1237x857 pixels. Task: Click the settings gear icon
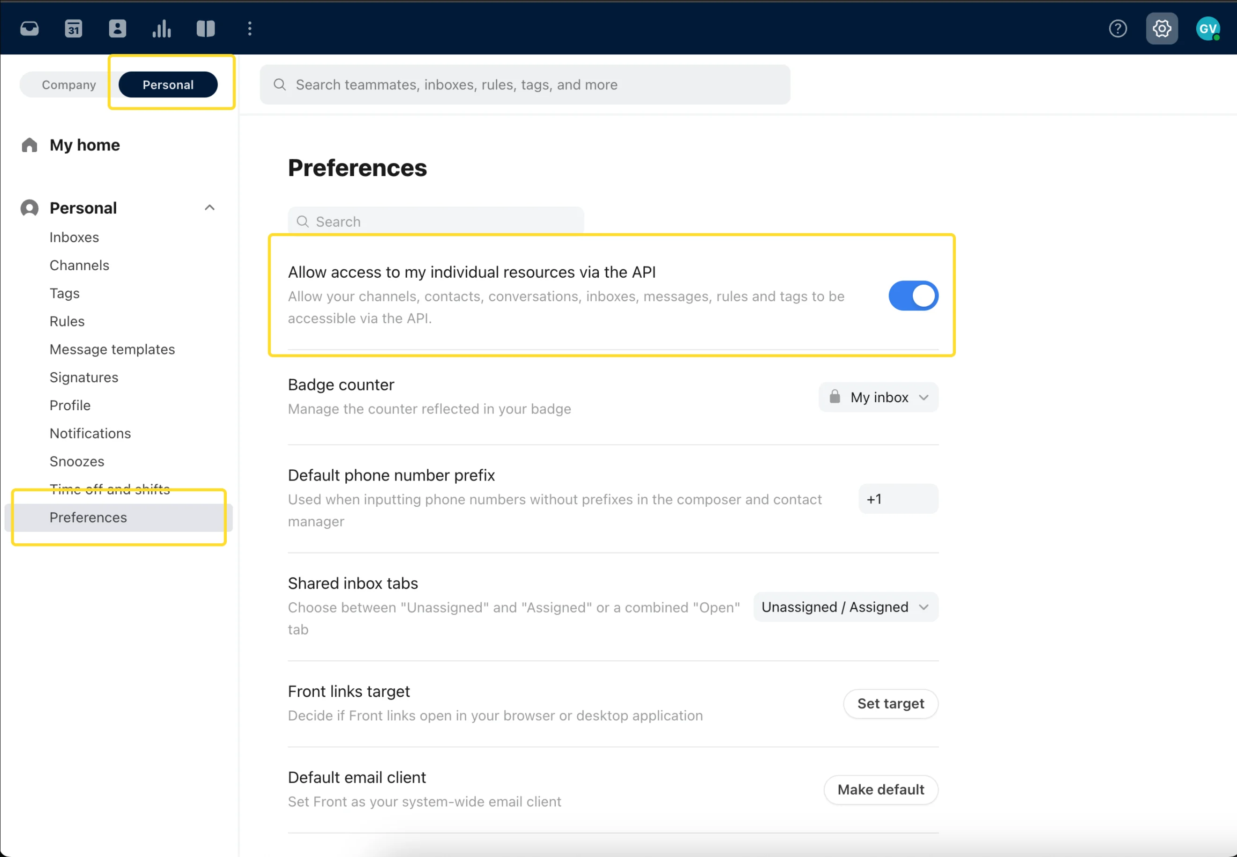tap(1162, 29)
